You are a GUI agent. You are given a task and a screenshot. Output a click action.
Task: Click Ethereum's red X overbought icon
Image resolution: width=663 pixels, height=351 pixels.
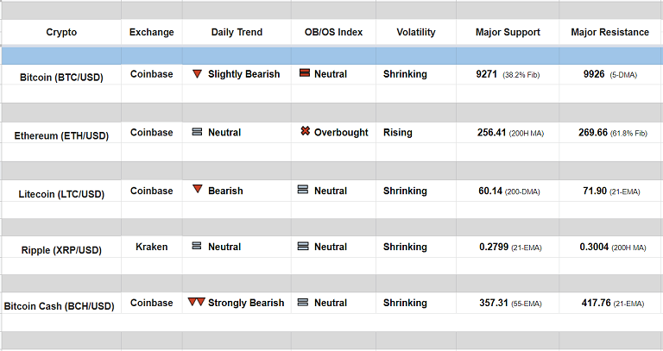(x=305, y=132)
